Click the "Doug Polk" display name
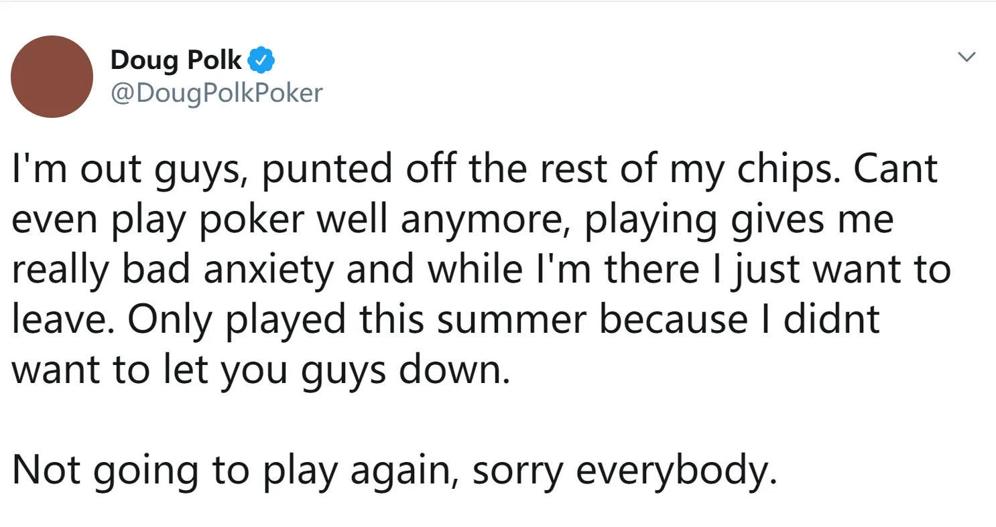The width and height of the screenshot is (996, 527). 176,60
